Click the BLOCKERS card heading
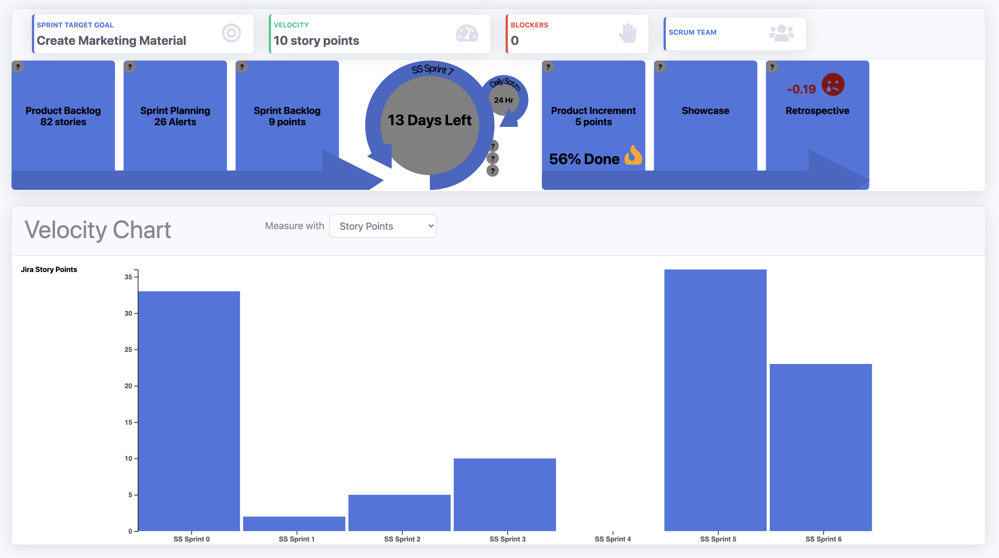 [x=529, y=25]
